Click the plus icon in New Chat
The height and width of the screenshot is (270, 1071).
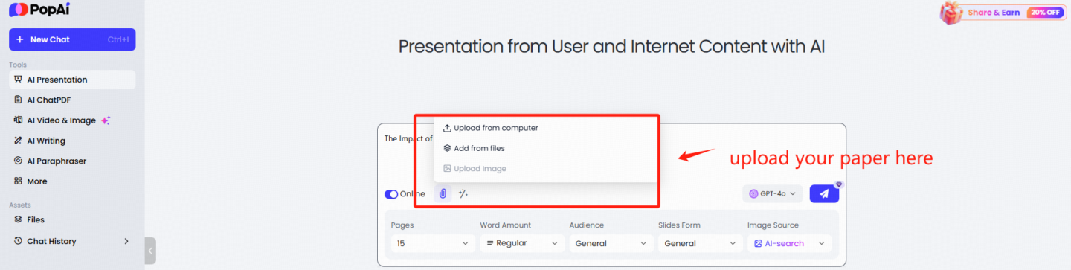pos(20,39)
